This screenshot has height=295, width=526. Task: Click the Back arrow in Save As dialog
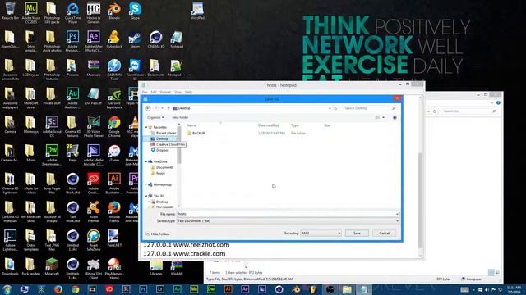[x=148, y=108]
